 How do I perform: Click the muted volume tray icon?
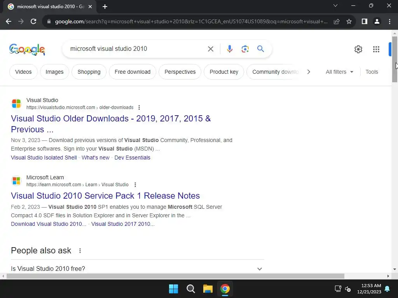click(x=348, y=289)
